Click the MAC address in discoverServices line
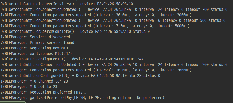 coord(115,4)
